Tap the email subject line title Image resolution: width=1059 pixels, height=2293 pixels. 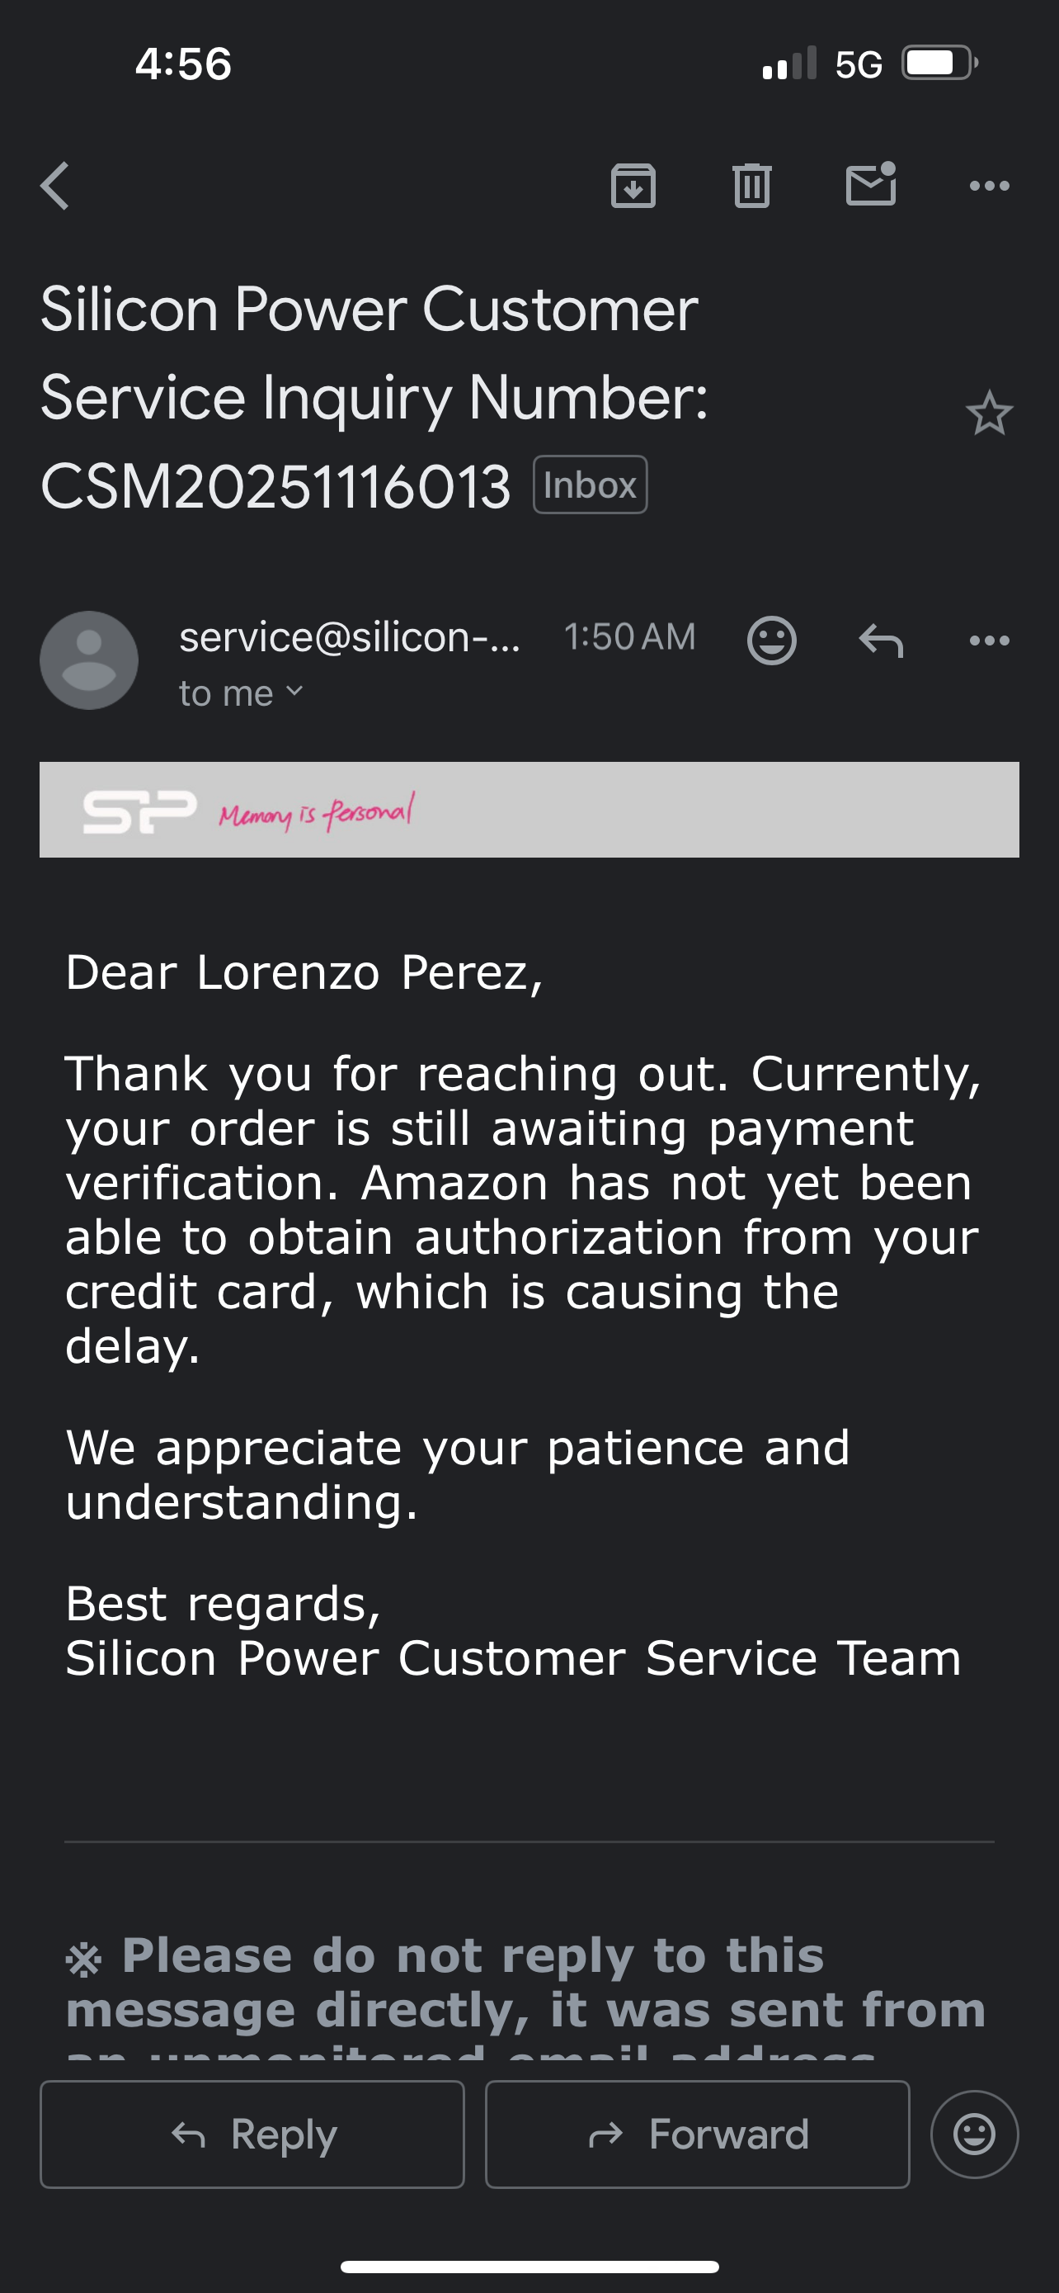pos(374,396)
